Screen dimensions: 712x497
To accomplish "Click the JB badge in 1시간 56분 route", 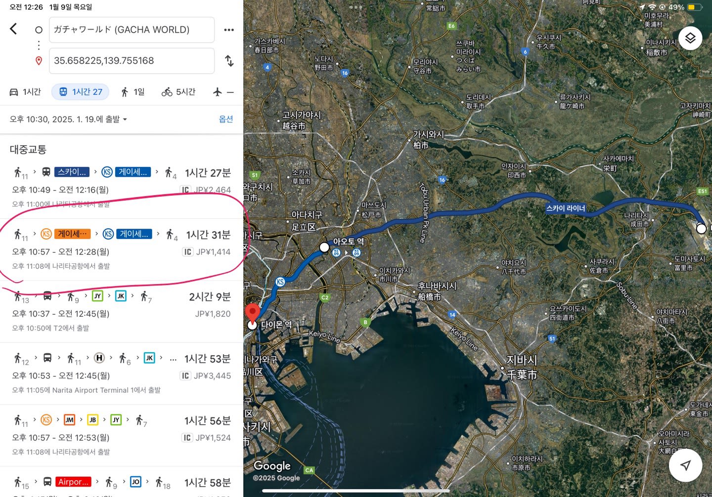I will coord(92,420).
